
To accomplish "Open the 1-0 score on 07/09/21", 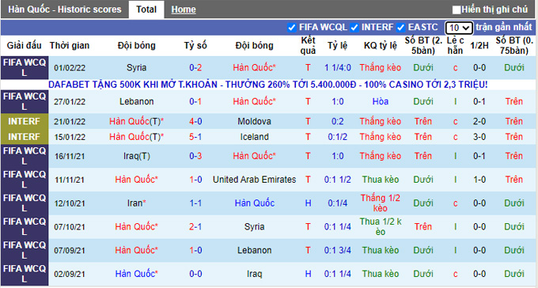I will [195, 251].
